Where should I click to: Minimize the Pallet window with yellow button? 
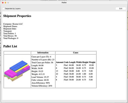point(5,3)
